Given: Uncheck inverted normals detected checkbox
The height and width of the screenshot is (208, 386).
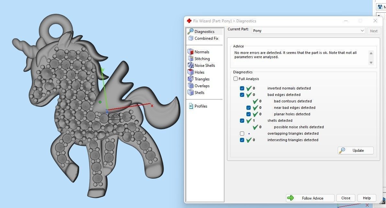Looking at the screenshot, I should (x=242, y=88).
